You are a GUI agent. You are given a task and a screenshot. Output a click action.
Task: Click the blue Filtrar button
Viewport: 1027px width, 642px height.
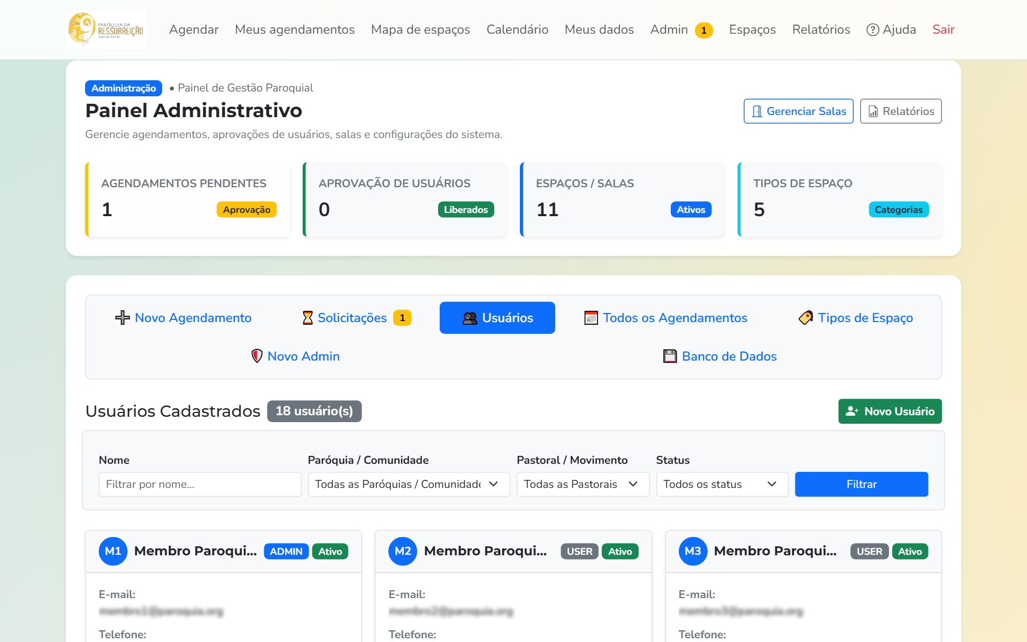tap(861, 484)
